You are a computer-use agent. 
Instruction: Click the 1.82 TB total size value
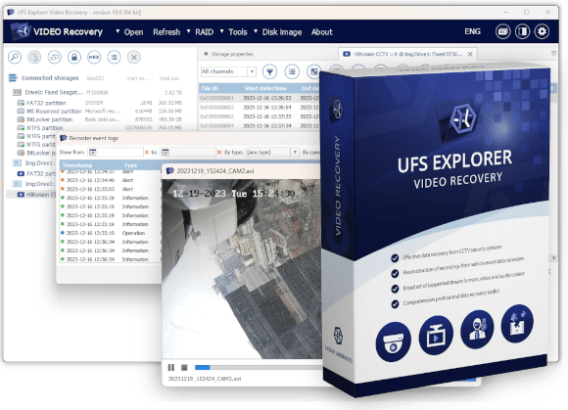[173, 92]
